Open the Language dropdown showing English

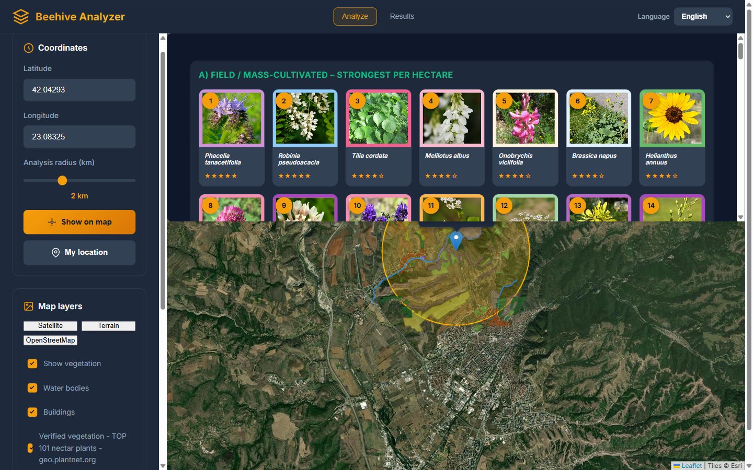tap(703, 17)
